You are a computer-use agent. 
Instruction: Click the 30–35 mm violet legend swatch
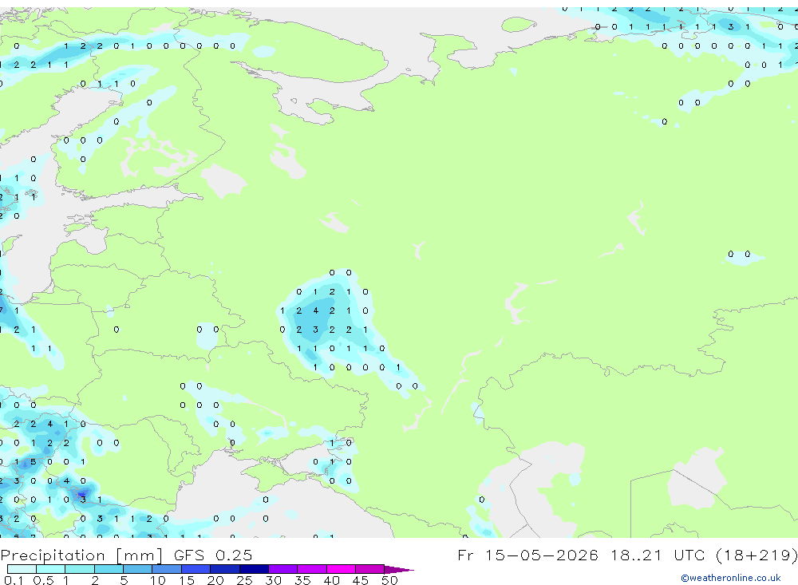(x=283, y=569)
